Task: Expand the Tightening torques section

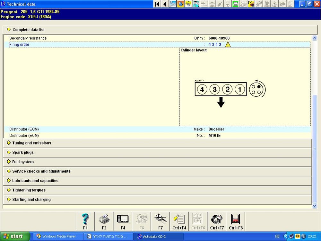Action: [x=157, y=190]
